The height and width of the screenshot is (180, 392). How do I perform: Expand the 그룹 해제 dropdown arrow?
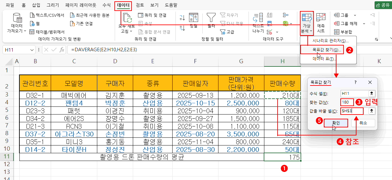tap(364, 24)
